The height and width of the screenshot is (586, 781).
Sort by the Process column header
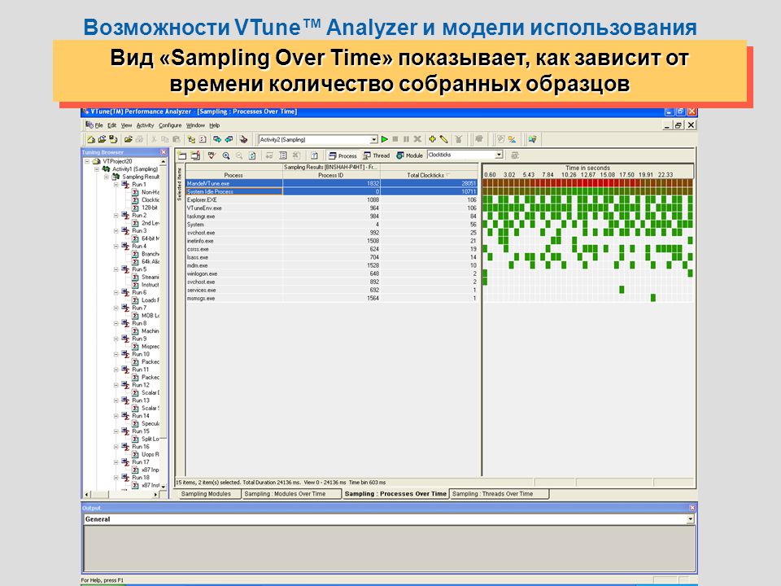(x=233, y=175)
